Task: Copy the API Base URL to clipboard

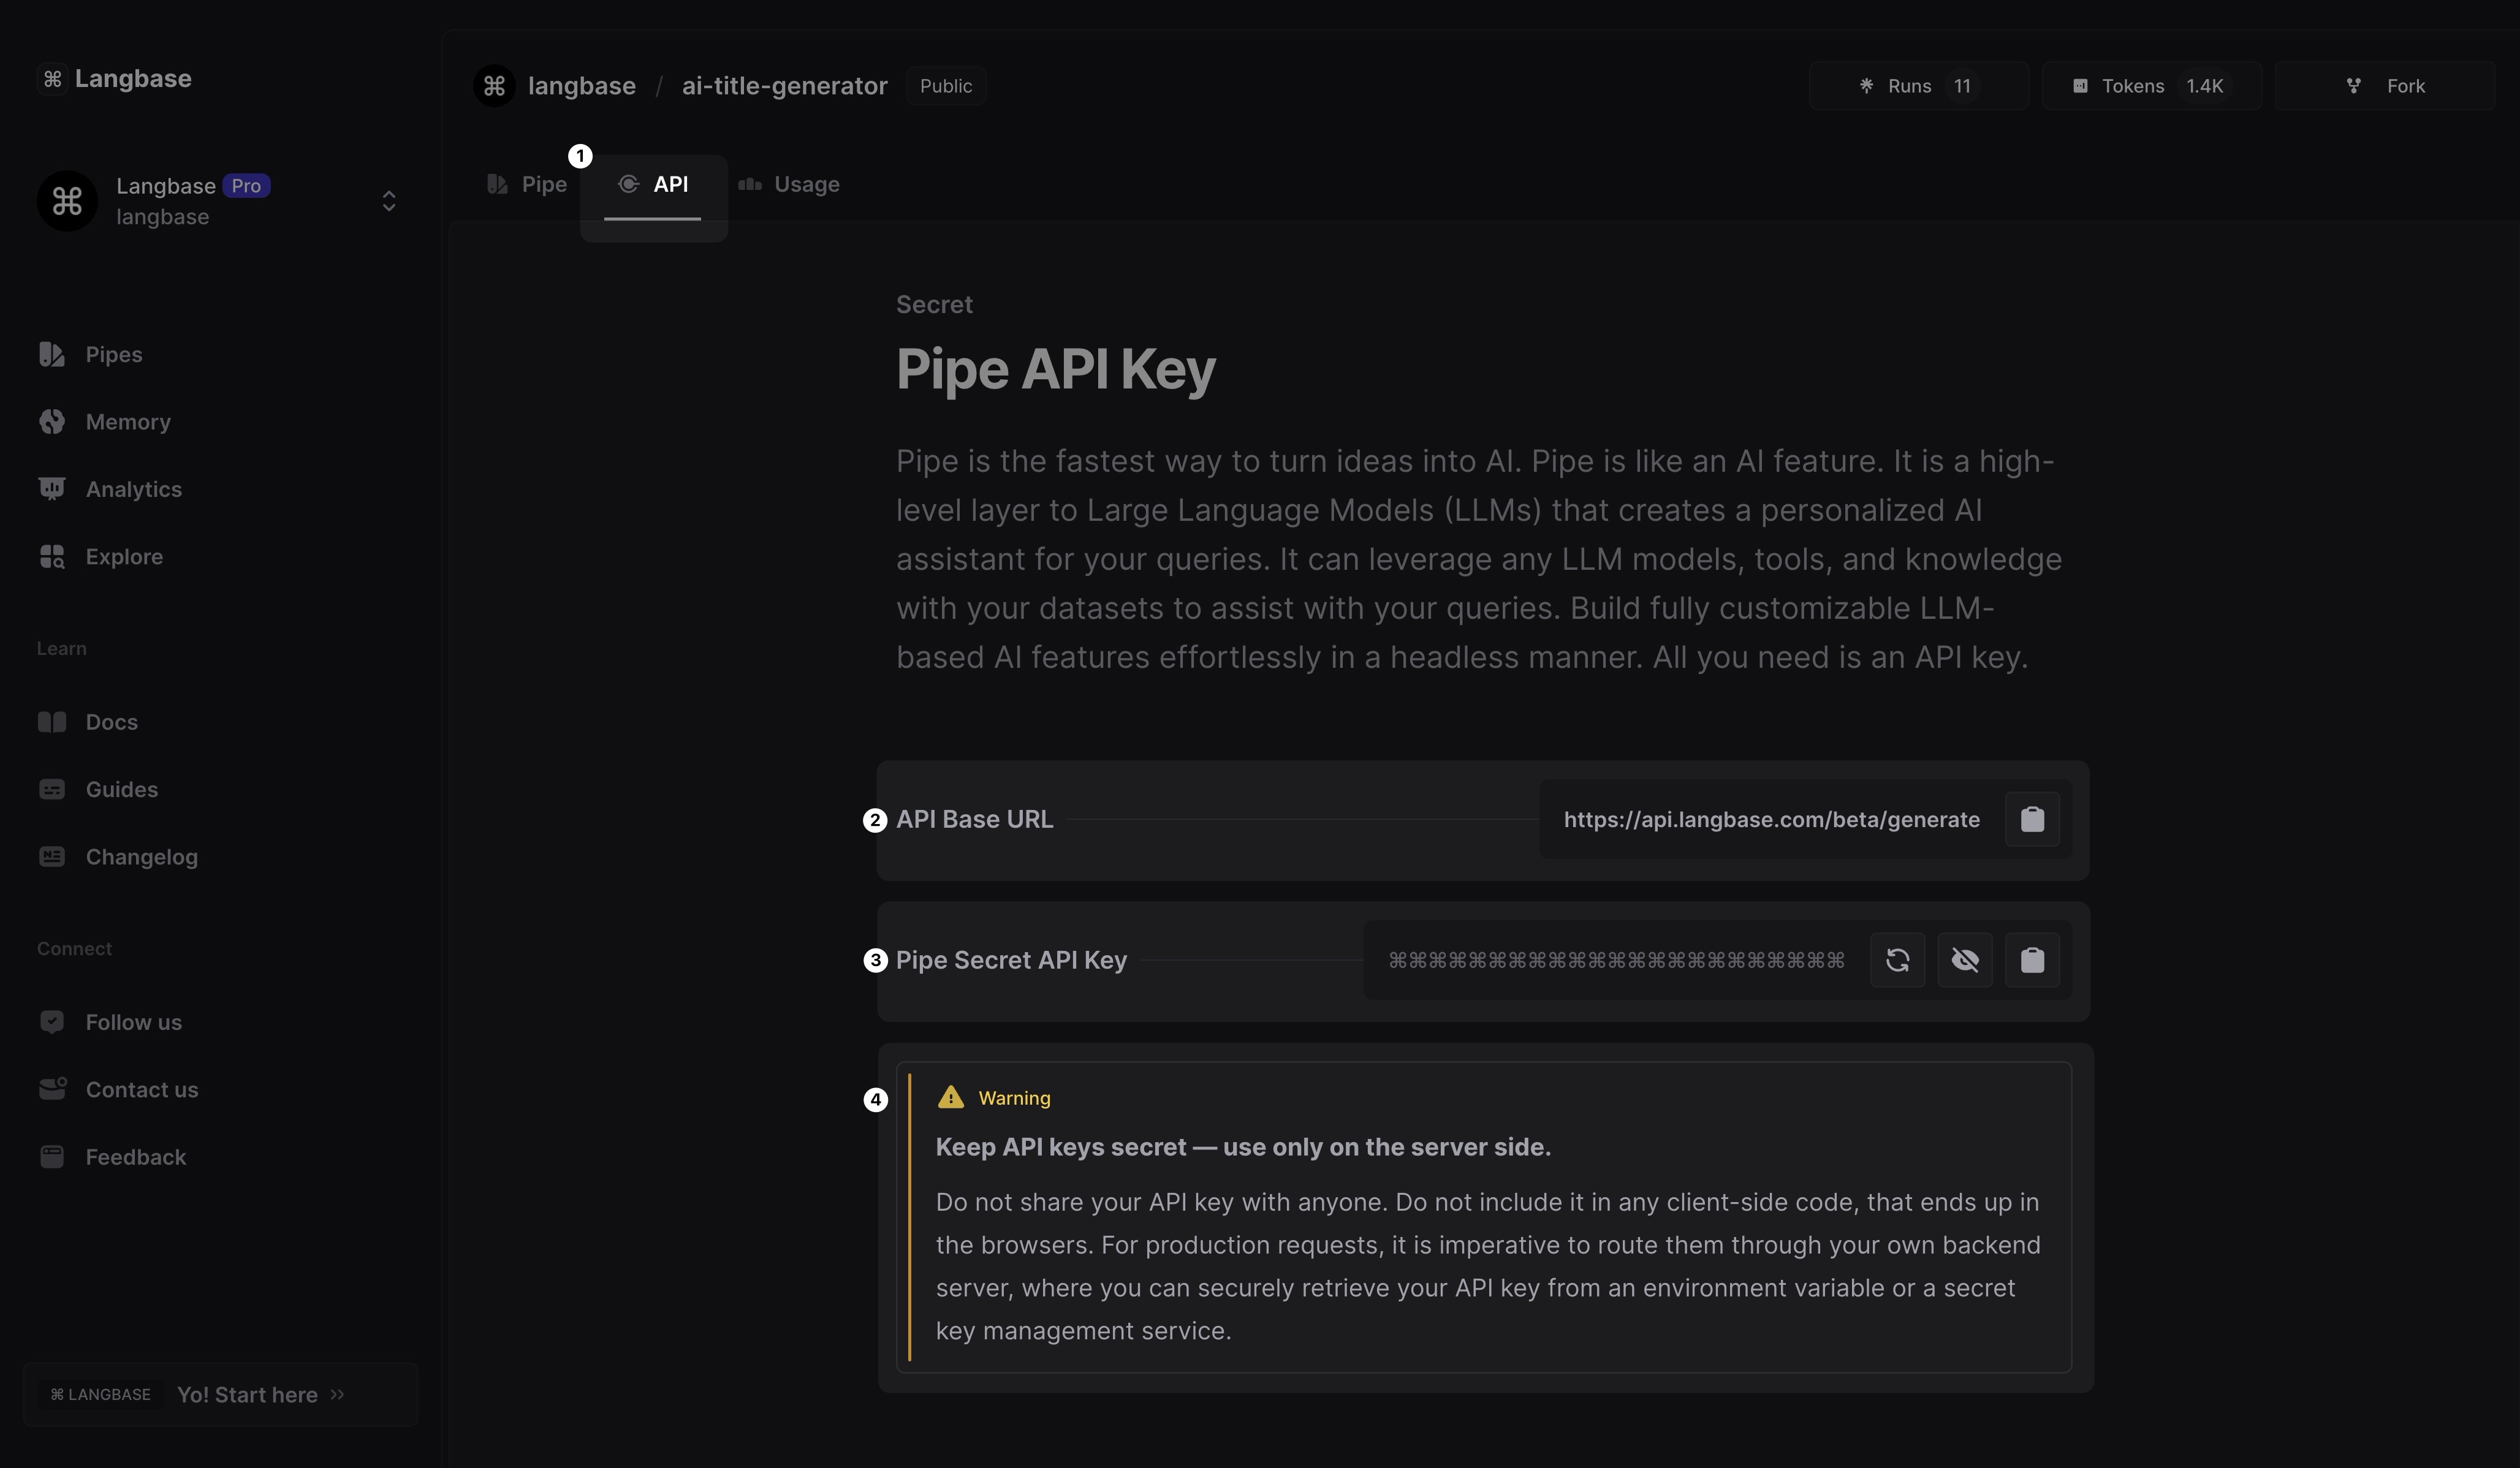Action: coord(2031,819)
